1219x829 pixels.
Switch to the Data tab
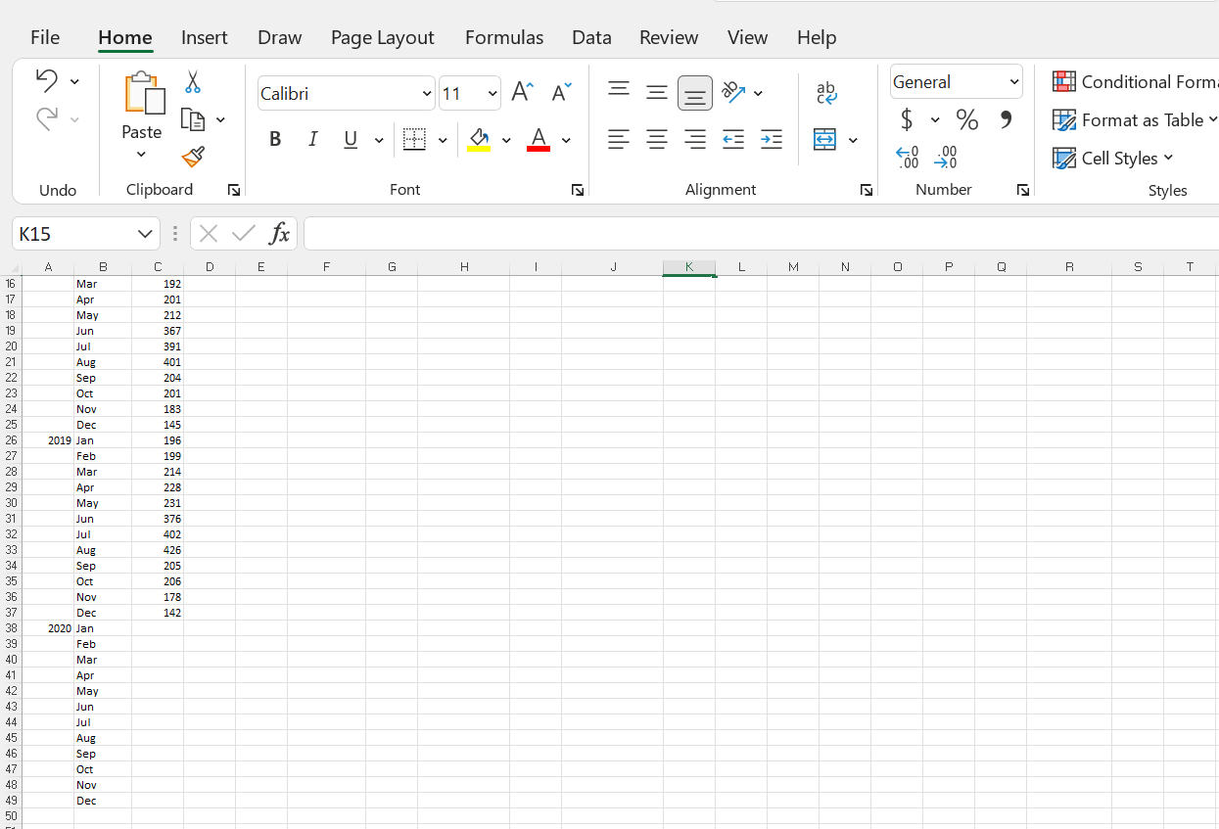(591, 37)
